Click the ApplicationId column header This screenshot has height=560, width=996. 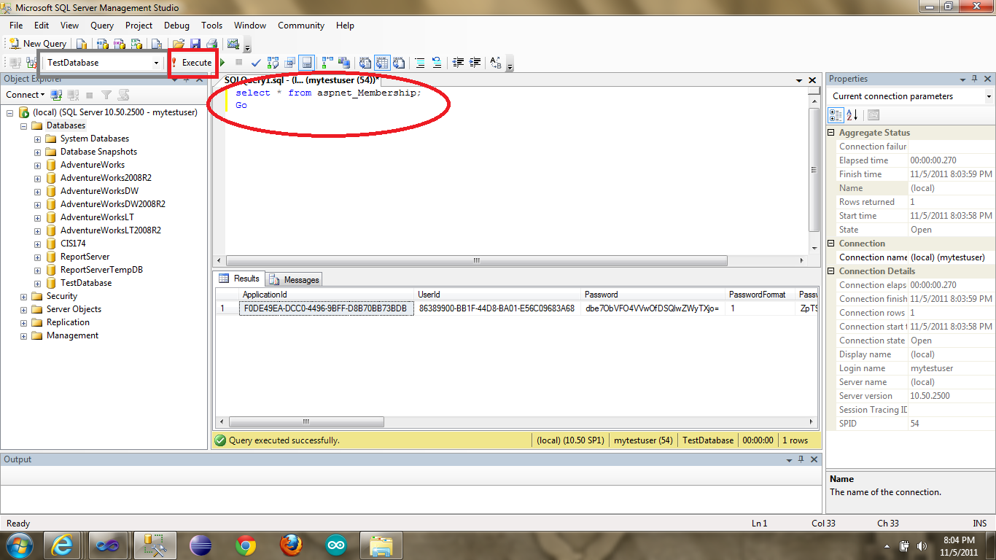coord(326,295)
